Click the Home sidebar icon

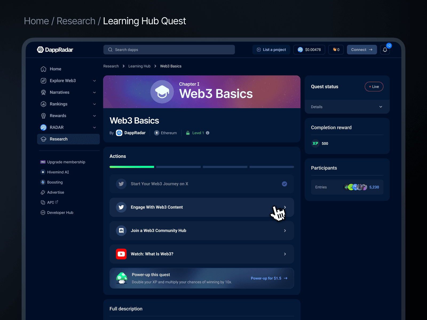44,69
